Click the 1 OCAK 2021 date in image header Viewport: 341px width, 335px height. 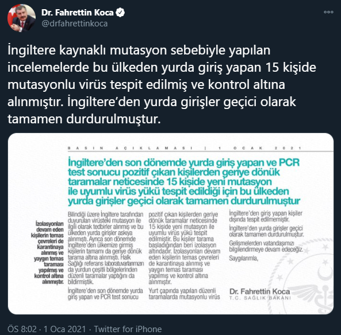tap(260, 148)
